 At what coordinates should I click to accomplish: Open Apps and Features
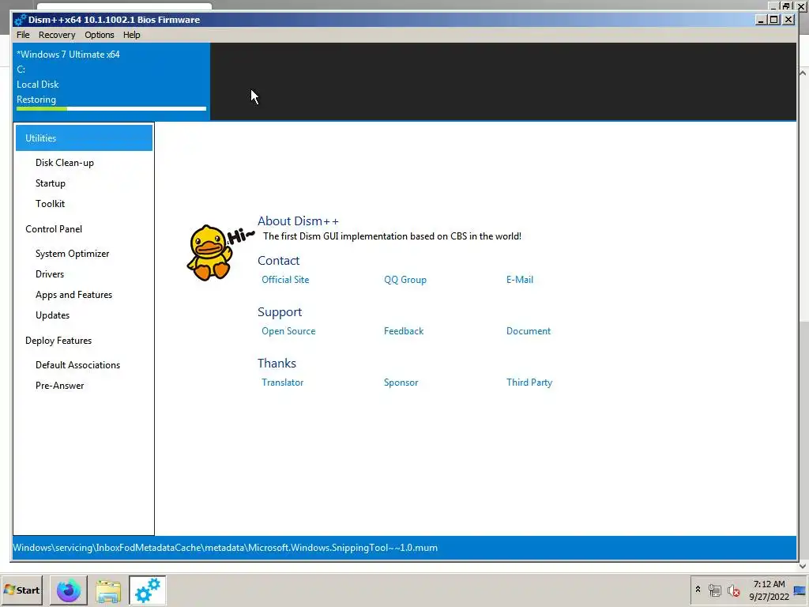(x=73, y=295)
